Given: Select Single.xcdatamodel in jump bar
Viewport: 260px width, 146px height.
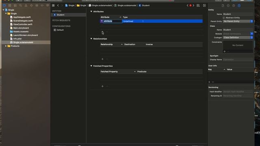Looking at the screenshot, I should coord(126,5).
